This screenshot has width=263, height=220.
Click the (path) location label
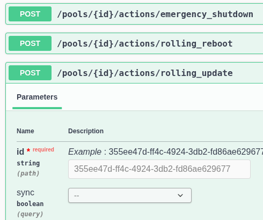[28, 173]
